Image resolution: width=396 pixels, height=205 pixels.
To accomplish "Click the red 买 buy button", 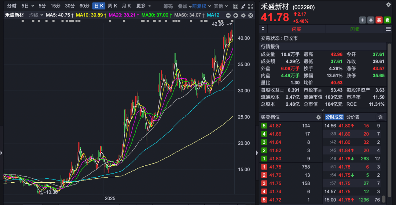I will point(379,20).
